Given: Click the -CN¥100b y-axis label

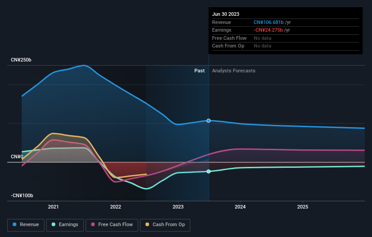Looking at the screenshot, I should [22, 195].
